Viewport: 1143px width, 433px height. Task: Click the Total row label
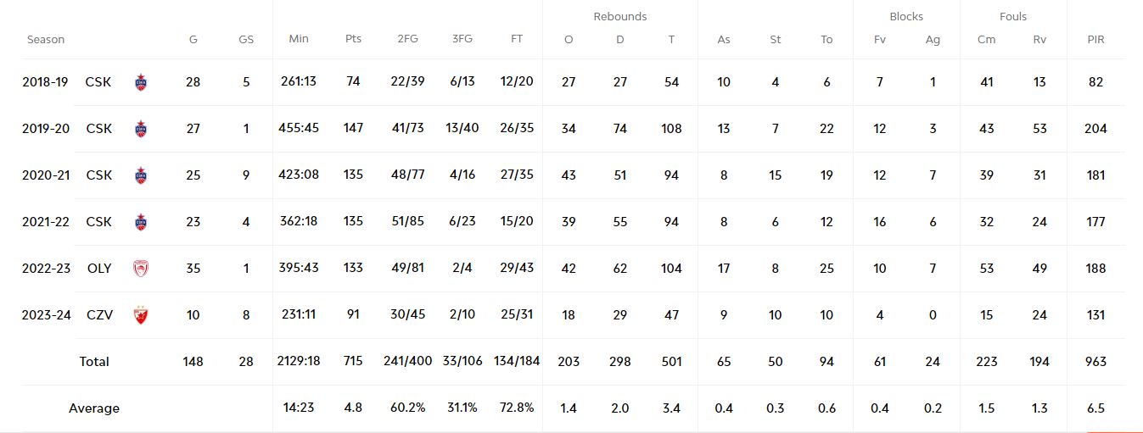click(94, 362)
